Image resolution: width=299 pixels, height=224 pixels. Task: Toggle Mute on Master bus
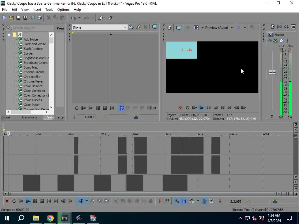click(281, 41)
